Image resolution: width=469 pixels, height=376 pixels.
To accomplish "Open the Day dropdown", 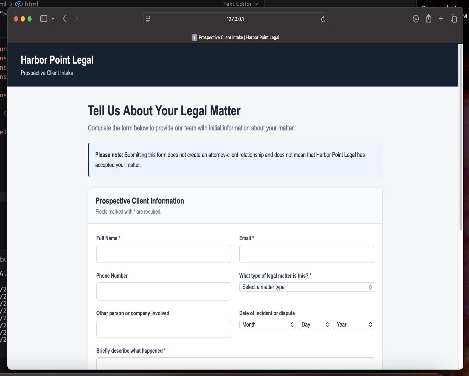I will pyautogui.click(x=314, y=324).
